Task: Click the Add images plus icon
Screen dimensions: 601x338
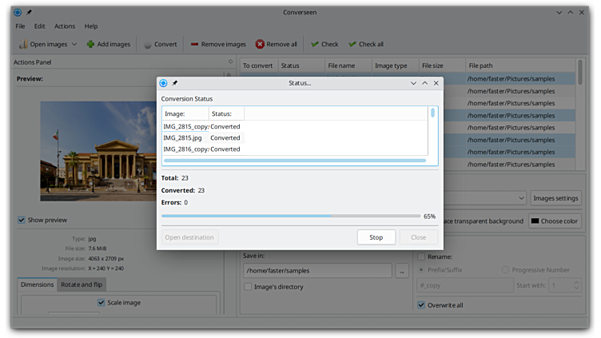Action: [90, 45]
